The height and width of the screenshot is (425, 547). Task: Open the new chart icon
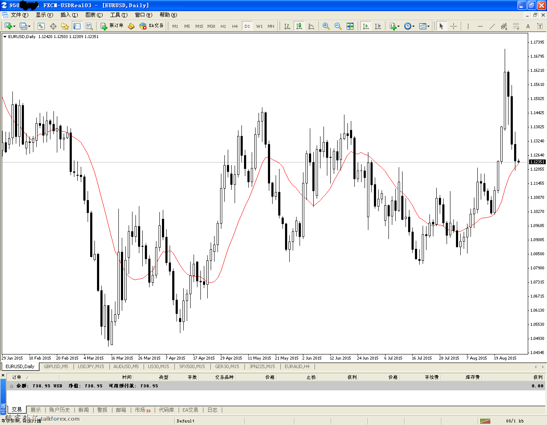(x=8, y=26)
